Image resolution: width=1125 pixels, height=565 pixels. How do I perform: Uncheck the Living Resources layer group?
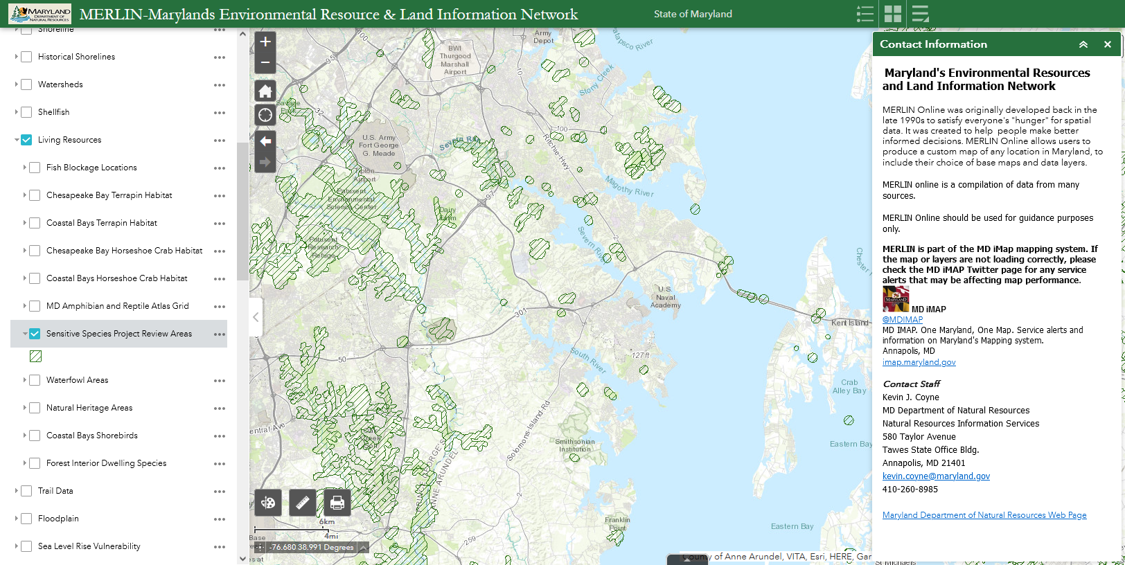pyautogui.click(x=26, y=140)
